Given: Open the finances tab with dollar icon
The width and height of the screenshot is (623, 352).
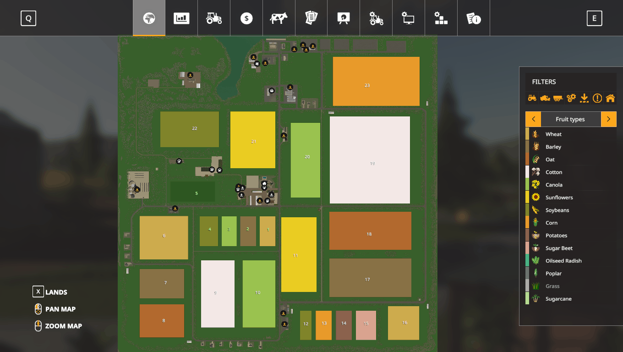Looking at the screenshot, I should [x=246, y=18].
